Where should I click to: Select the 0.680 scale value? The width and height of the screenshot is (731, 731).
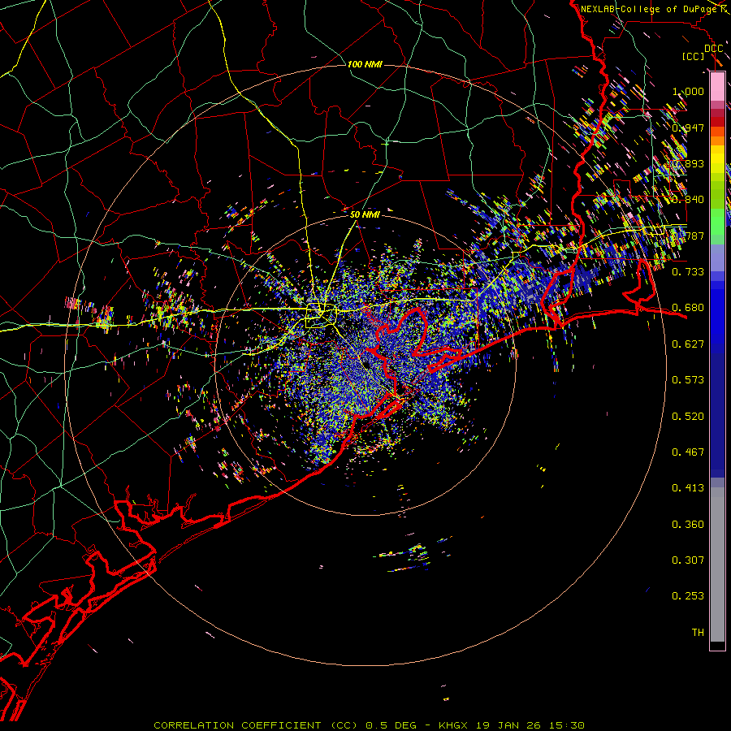point(688,308)
